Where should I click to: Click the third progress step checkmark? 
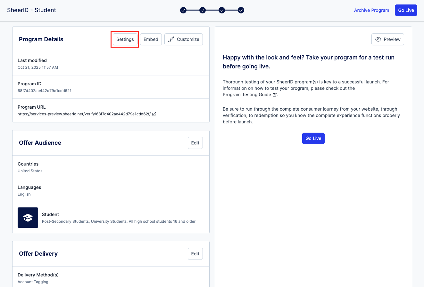[x=222, y=10]
